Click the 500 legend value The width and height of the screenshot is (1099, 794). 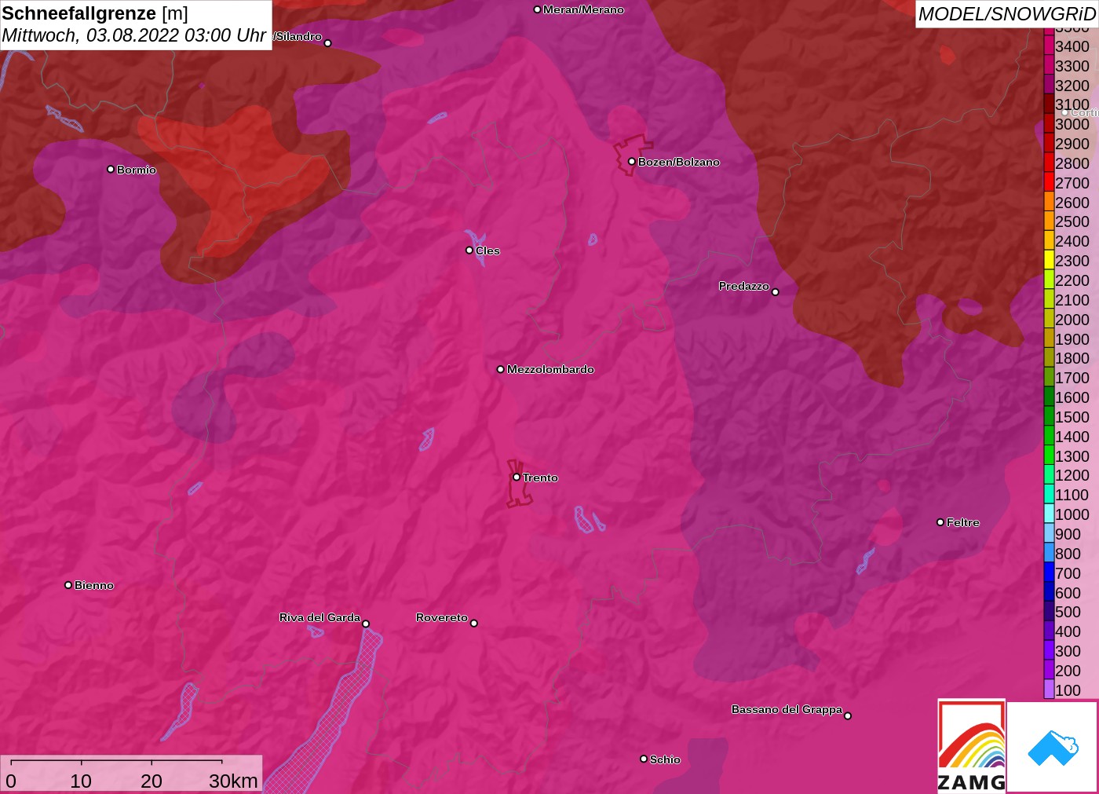click(1068, 612)
